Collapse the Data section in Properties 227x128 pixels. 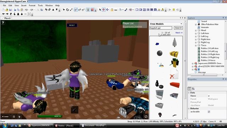(x=189, y=92)
